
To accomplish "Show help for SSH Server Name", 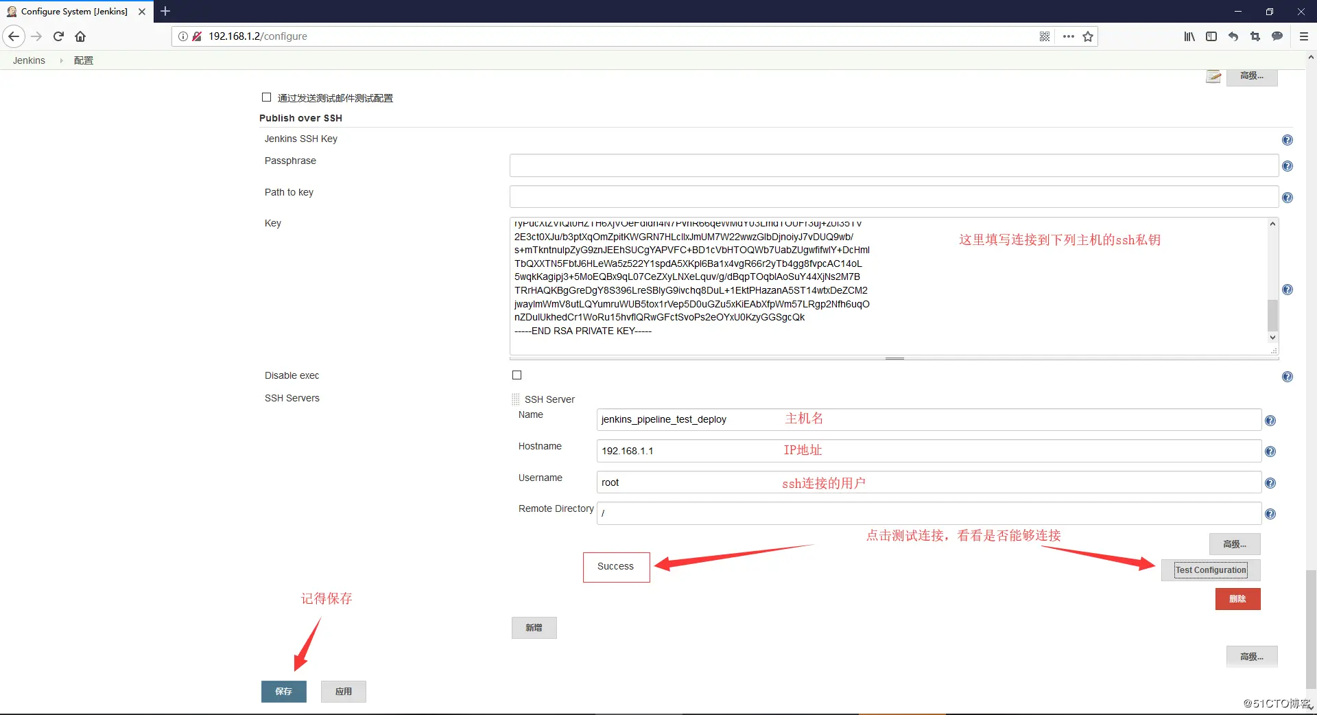I will coord(1270,421).
